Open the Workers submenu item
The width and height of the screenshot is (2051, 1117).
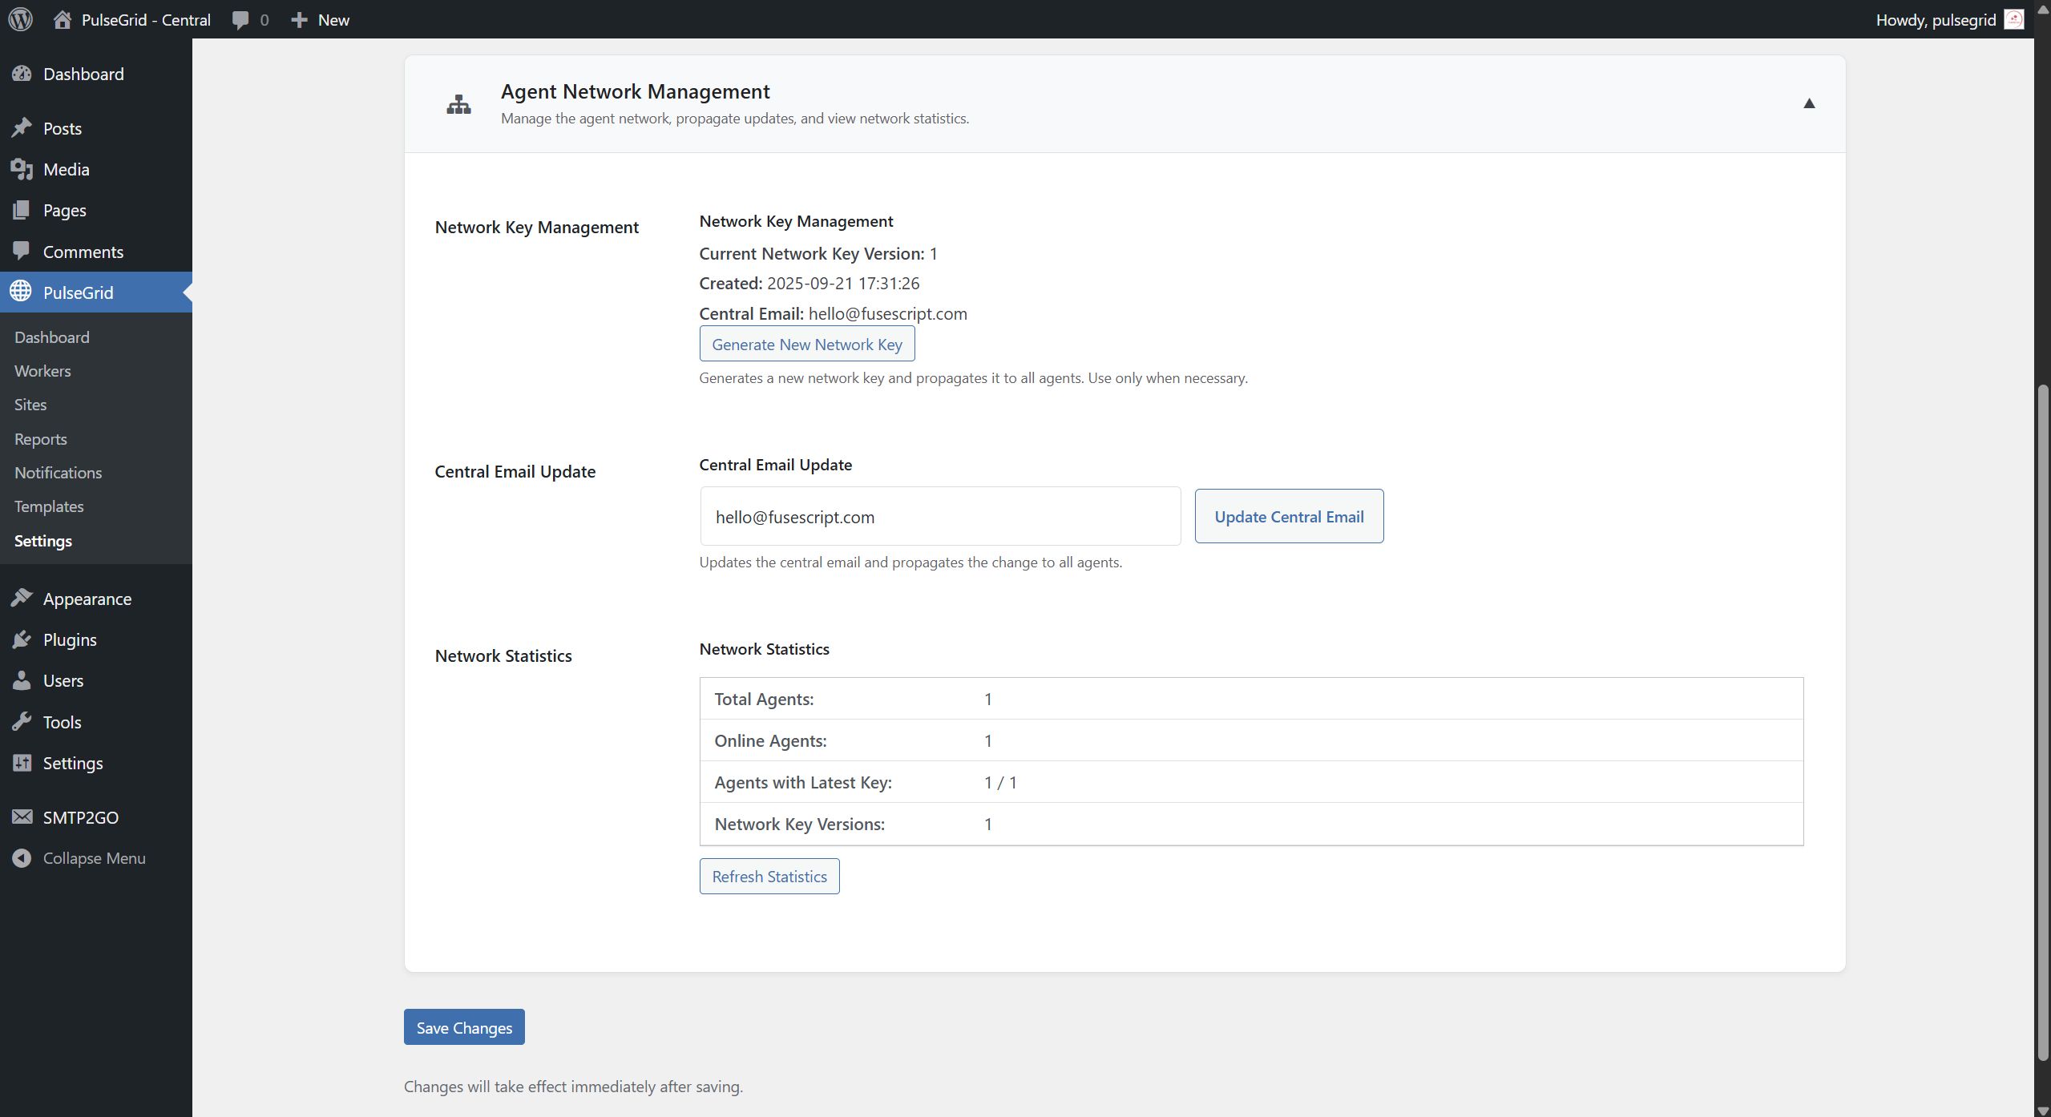coord(42,371)
